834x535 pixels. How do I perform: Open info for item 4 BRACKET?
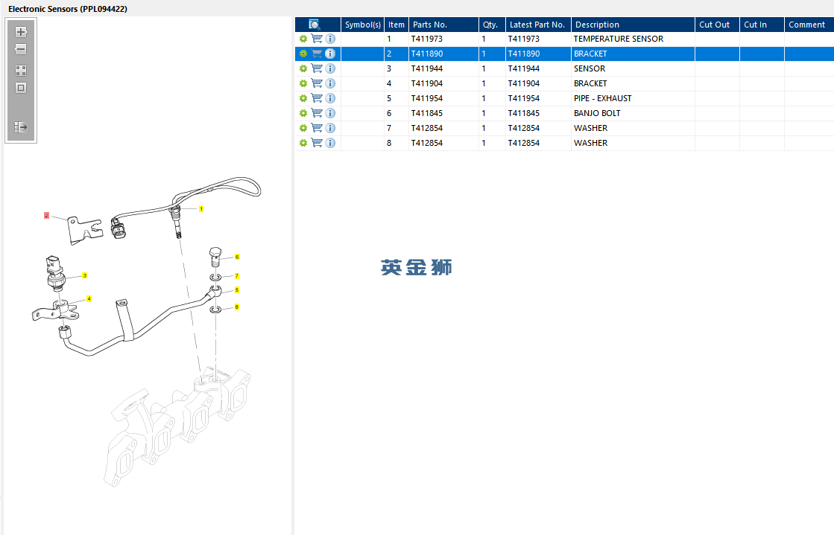point(330,83)
